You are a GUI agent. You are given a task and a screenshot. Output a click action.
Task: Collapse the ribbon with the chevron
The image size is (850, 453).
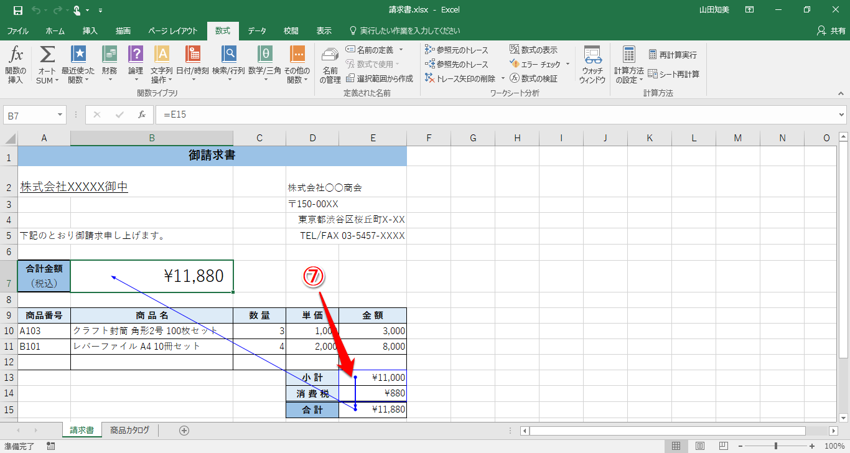pyautogui.click(x=841, y=93)
